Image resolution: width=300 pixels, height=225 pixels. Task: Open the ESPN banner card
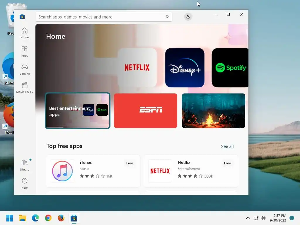tap(145, 111)
